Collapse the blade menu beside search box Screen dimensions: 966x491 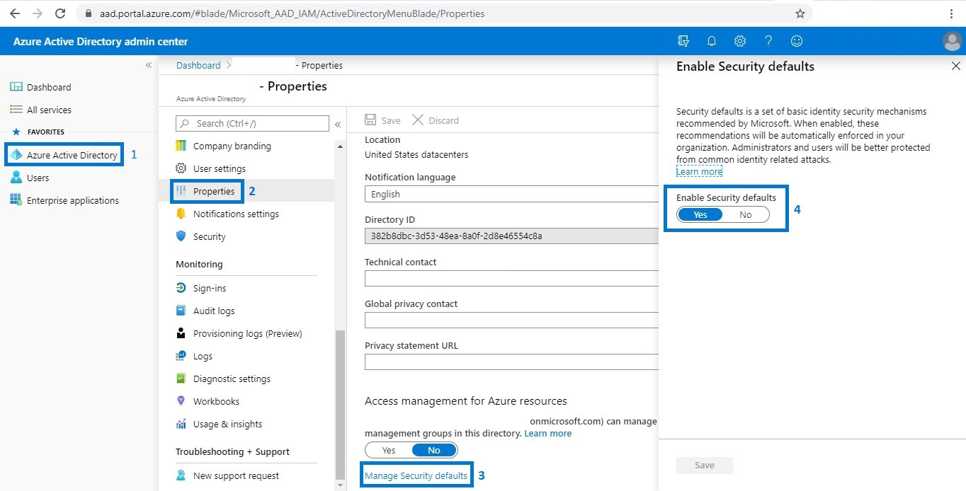tap(338, 124)
